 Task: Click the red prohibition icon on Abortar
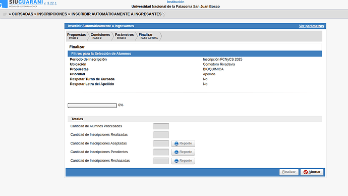click(x=306, y=172)
